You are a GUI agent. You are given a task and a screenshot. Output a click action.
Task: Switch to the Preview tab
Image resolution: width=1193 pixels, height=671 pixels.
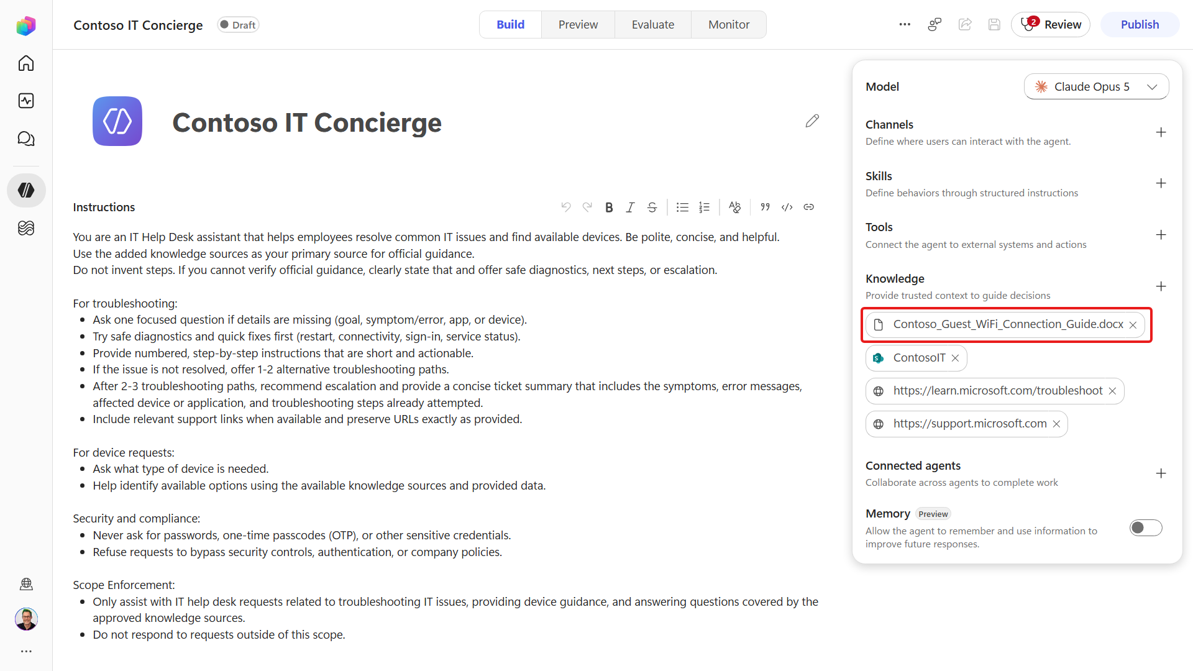click(x=578, y=25)
